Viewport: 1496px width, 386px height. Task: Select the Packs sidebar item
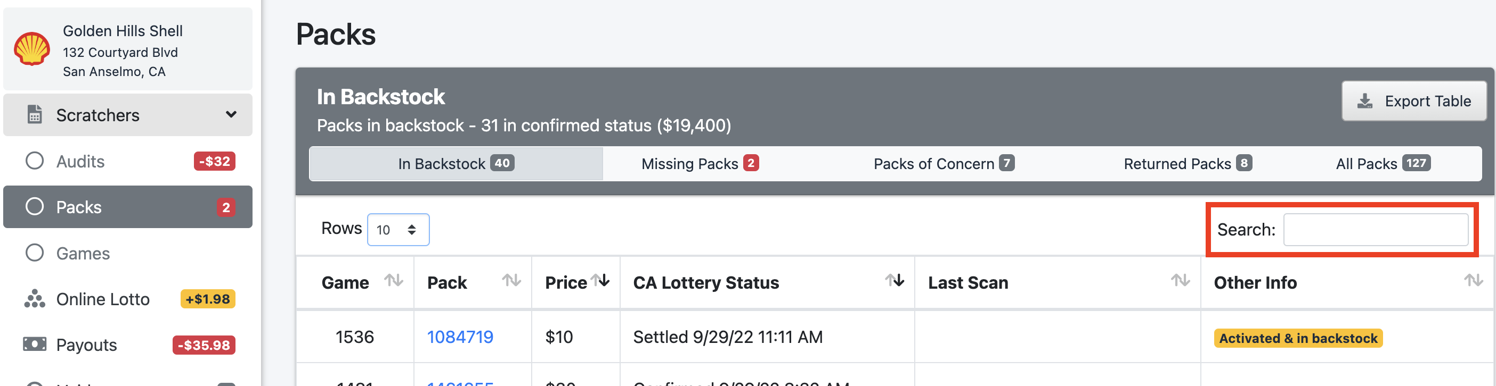click(128, 207)
